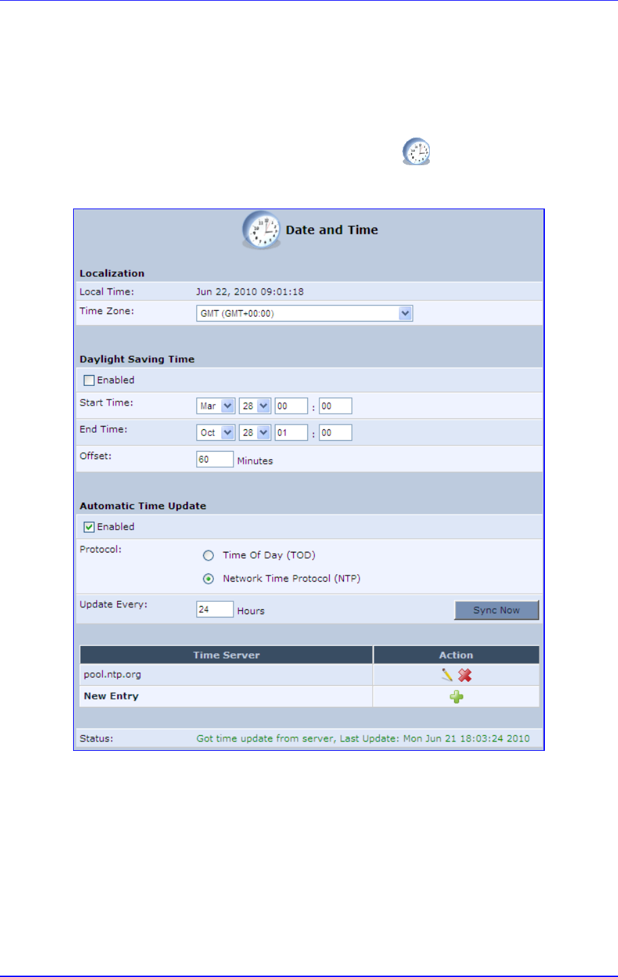Image resolution: width=618 pixels, height=977 pixels.
Task: Delete the pool.ntp.org time server entry
Action: [x=465, y=675]
